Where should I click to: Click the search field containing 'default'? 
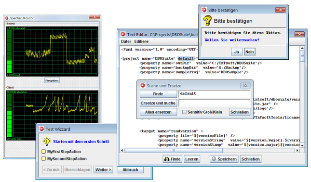215,94
